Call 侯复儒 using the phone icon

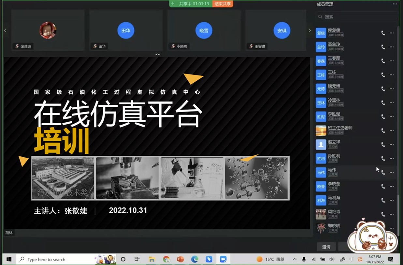coord(383,33)
